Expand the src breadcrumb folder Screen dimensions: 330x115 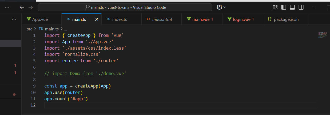tap(30, 29)
